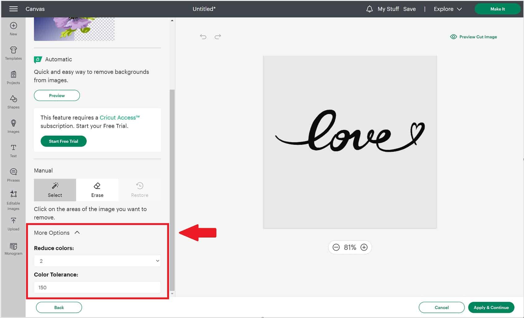Screen dimensions: 524x318
Task: Switch to the Erase tool
Action: [x=97, y=189]
